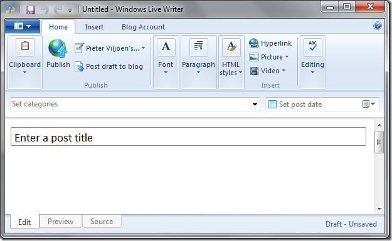Close the Windows Live Writer window

coord(370,7)
